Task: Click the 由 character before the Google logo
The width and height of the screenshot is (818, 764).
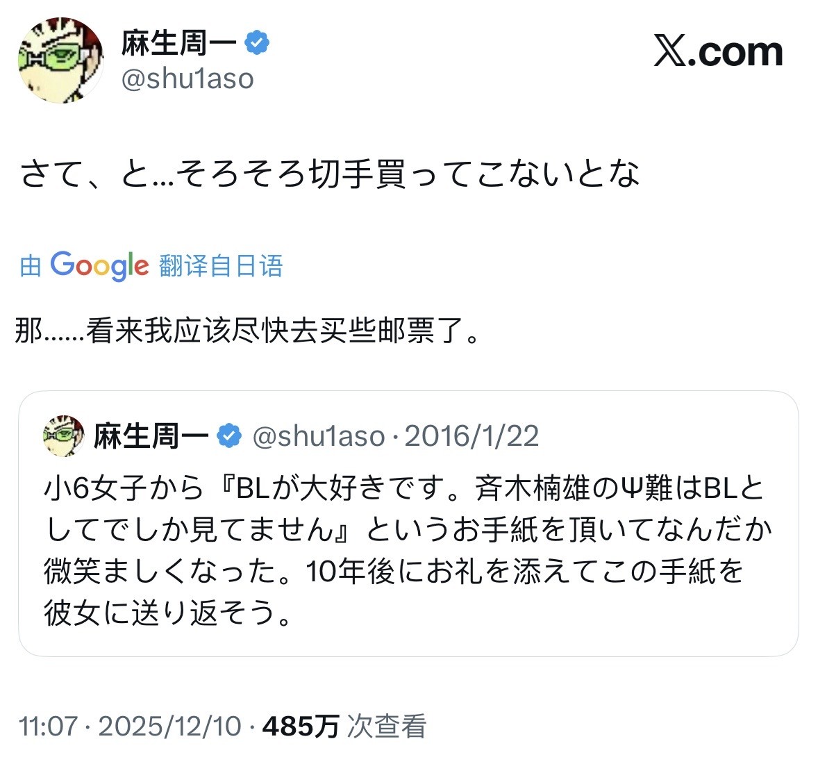Action: pyautogui.click(x=31, y=266)
